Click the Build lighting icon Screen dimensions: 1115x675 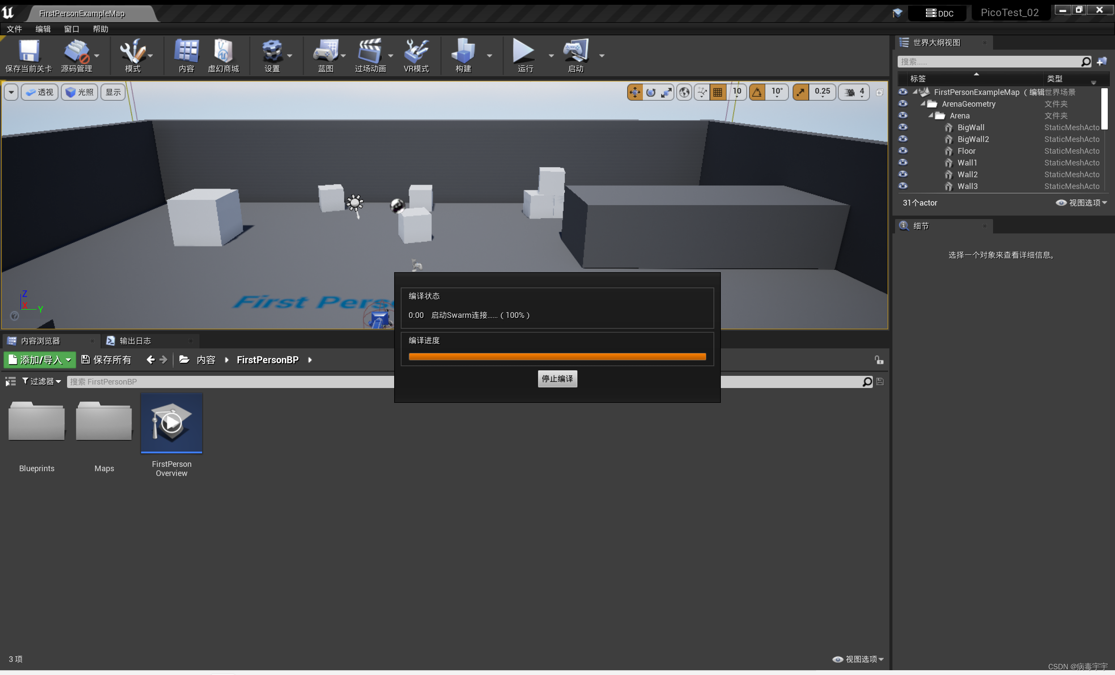click(463, 51)
